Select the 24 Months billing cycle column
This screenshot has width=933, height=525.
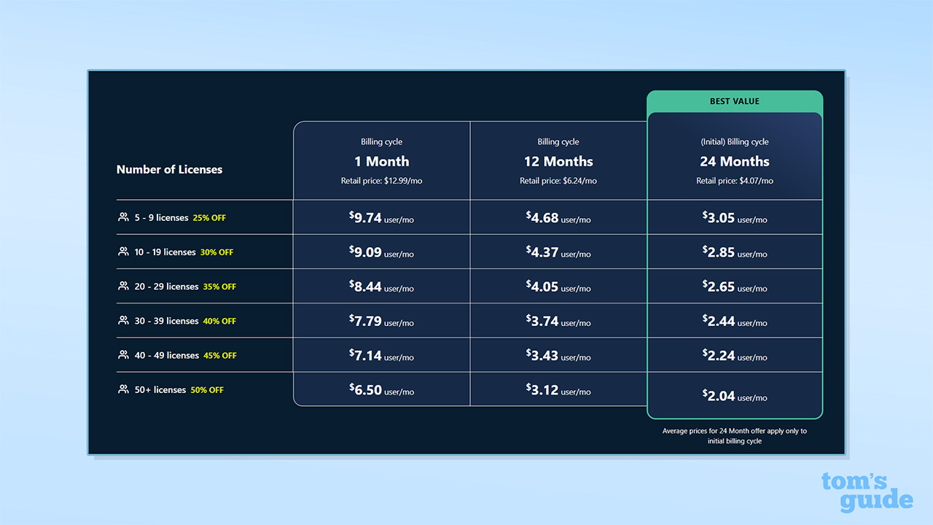pos(735,161)
